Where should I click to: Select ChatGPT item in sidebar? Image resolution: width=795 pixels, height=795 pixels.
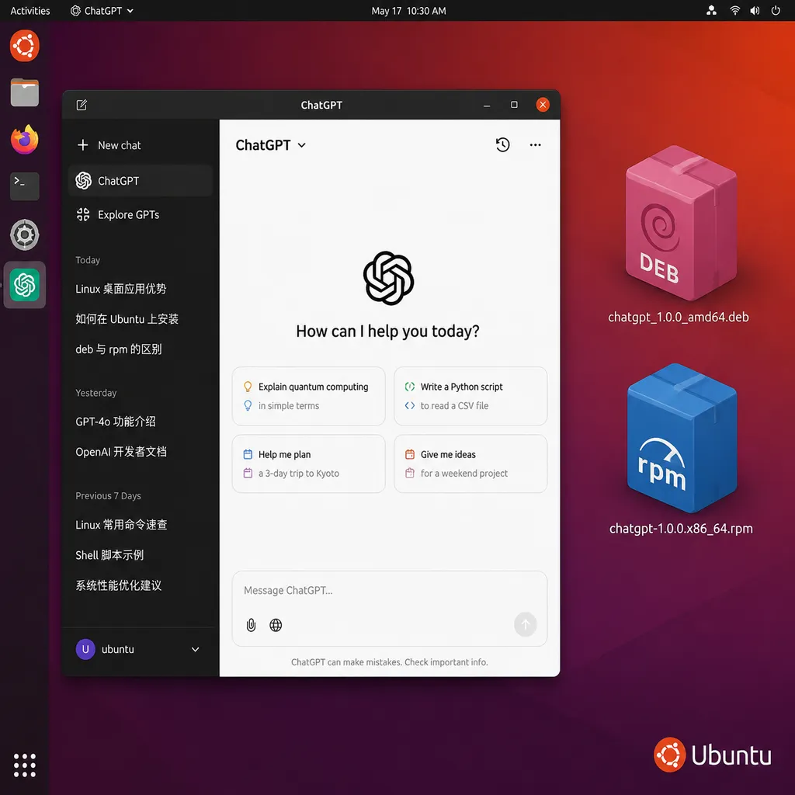coord(140,180)
